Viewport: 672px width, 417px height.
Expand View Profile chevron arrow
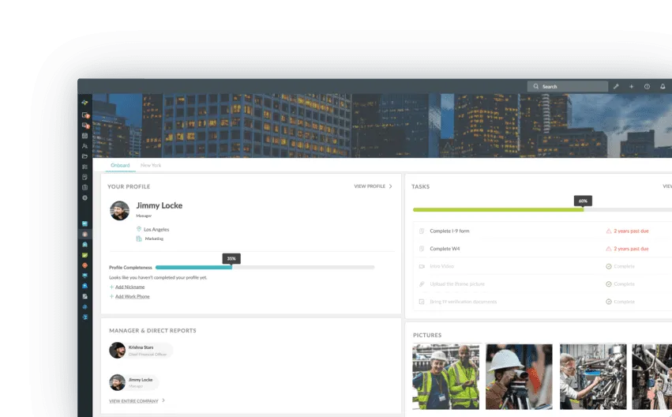(390, 186)
